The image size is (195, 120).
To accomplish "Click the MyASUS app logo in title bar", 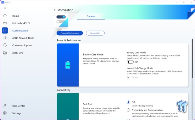I will [3, 2].
